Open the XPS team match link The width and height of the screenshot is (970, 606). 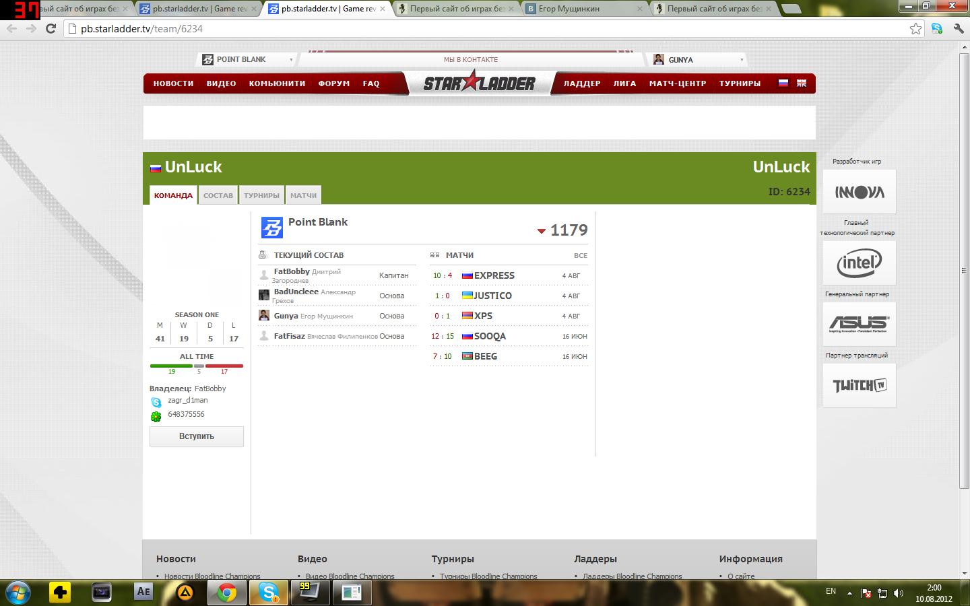(x=483, y=316)
